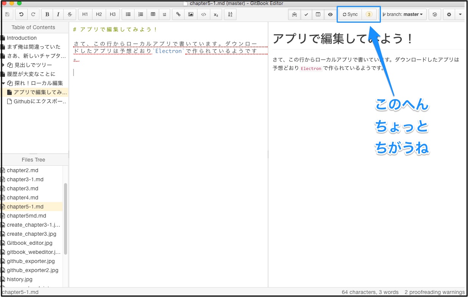Insert a bulleted list
The image size is (468, 297).
128,14
